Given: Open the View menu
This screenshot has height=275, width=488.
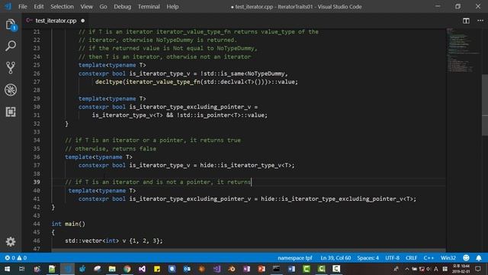Looking at the screenshot, I should (x=86, y=7).
